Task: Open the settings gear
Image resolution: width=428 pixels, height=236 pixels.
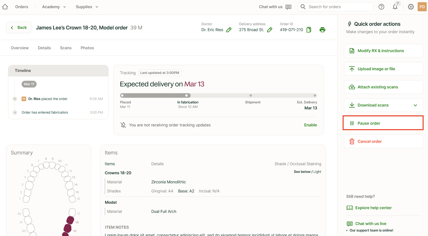Action: click(411, 7)
